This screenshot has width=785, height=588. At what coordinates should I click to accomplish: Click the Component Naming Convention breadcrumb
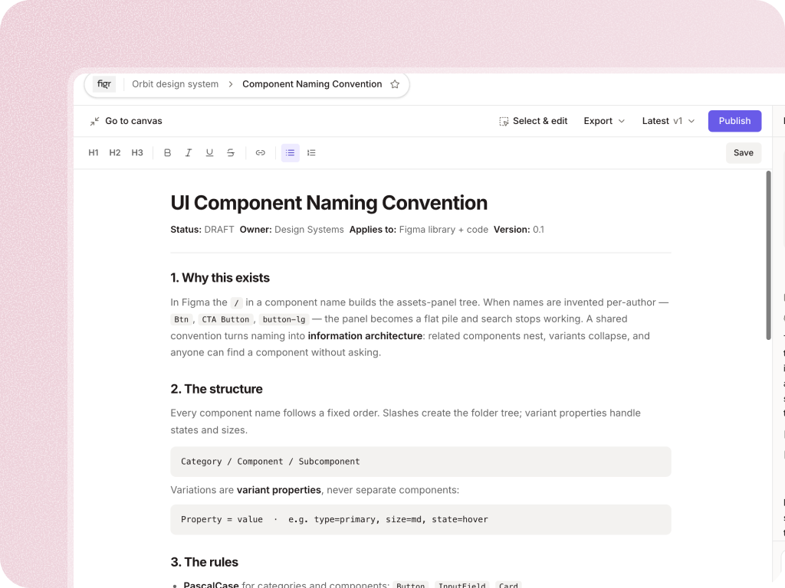[312, 84]
